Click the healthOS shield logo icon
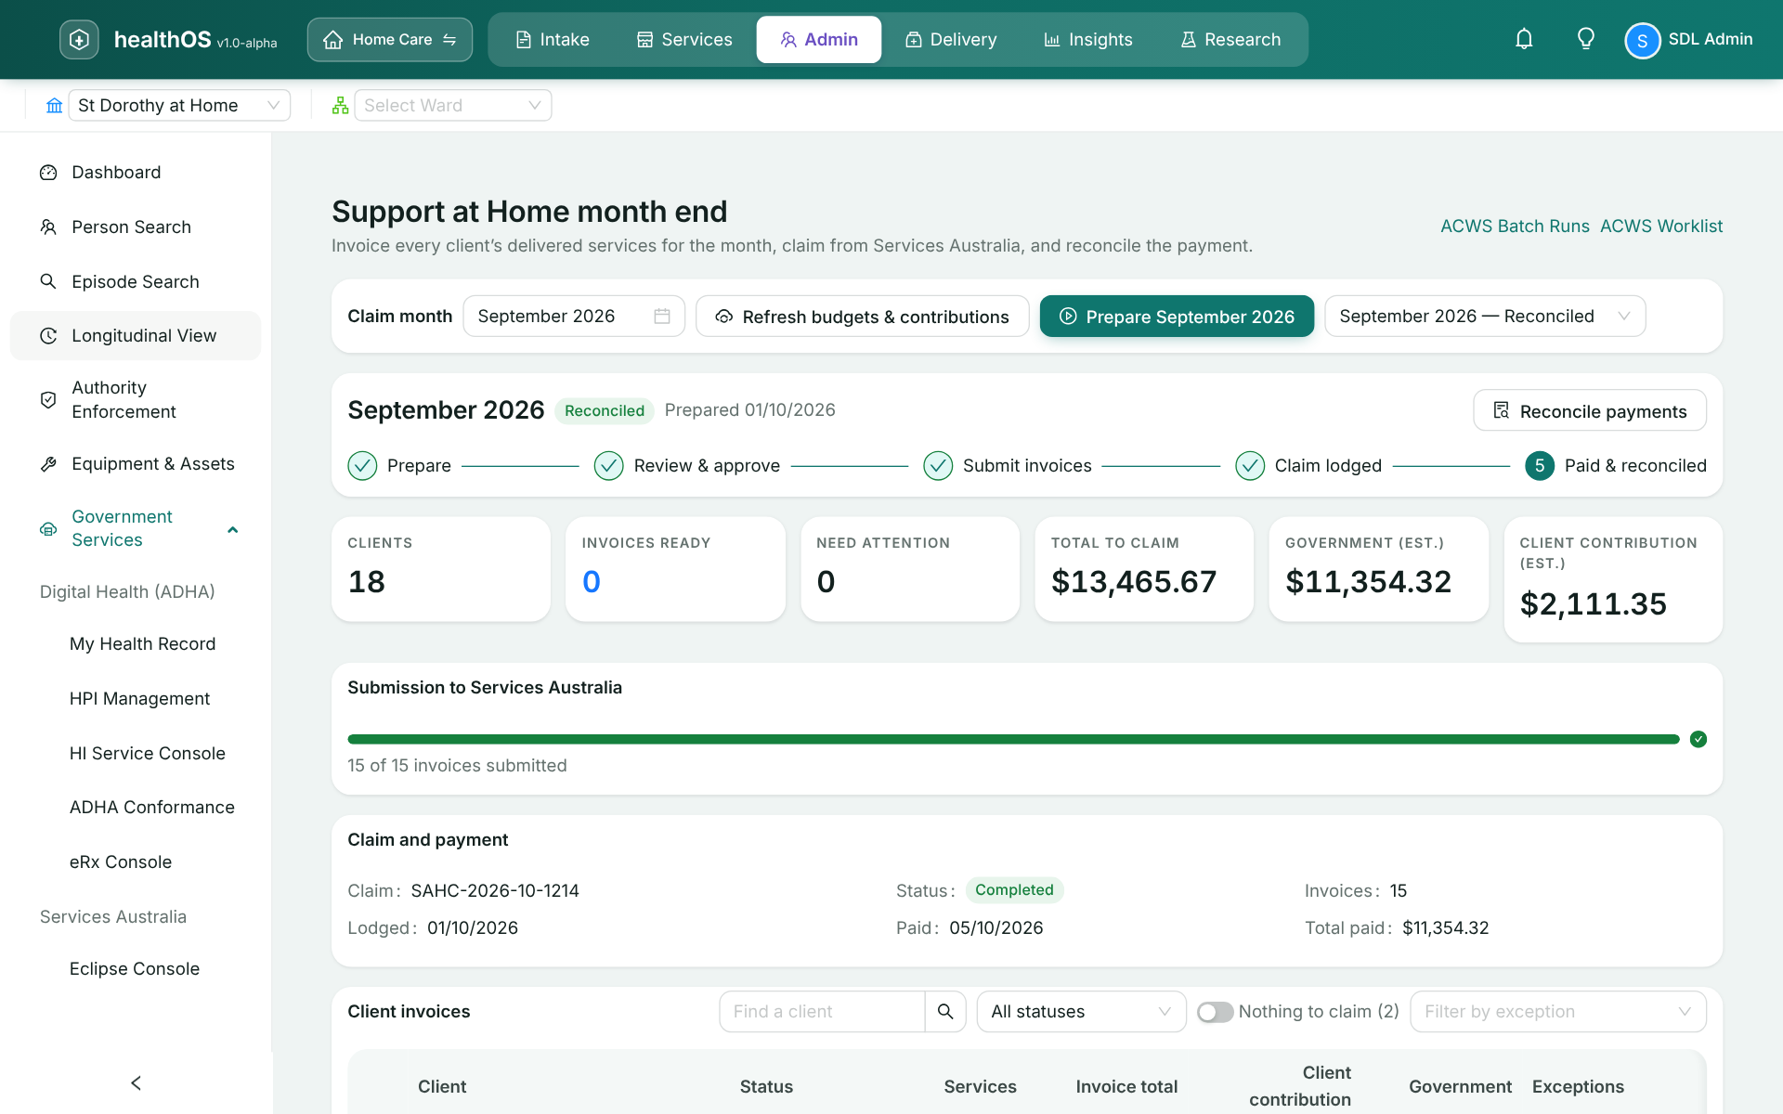Image resolution: width=1783 pixels, height=1114 pixels. click(x=79, y=39)
